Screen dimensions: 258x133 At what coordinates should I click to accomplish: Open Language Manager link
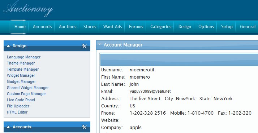pos(24,57)
